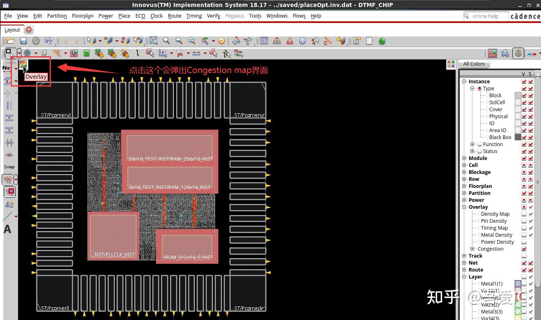Enable the Density Map visibility checkbox

524,214
